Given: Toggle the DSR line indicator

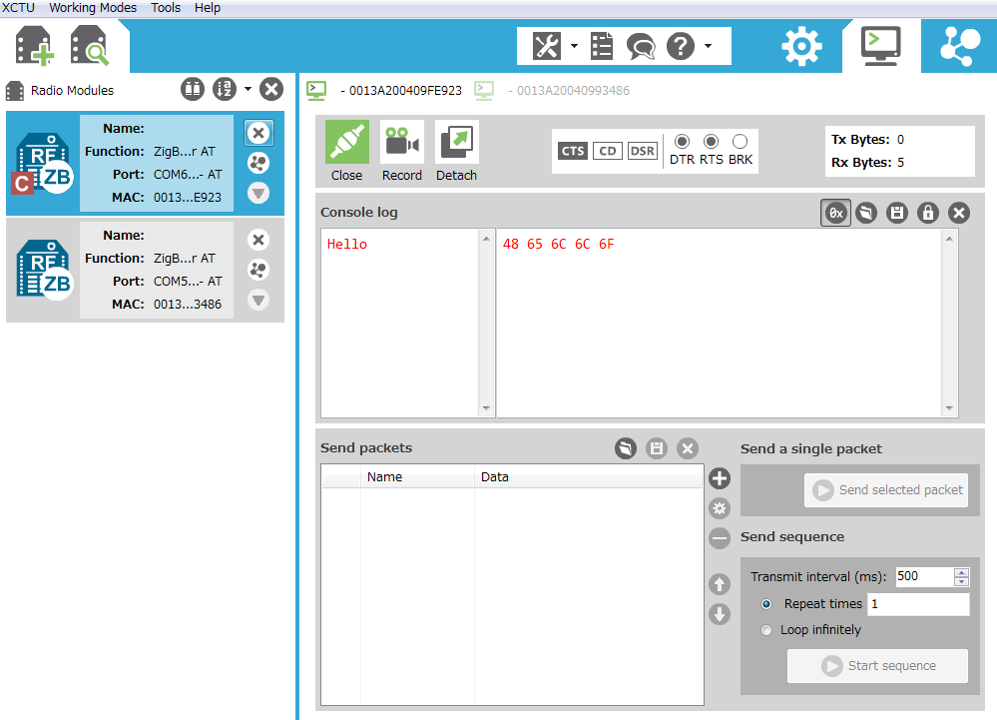Looking at the screenshot, I should point(642,151).
